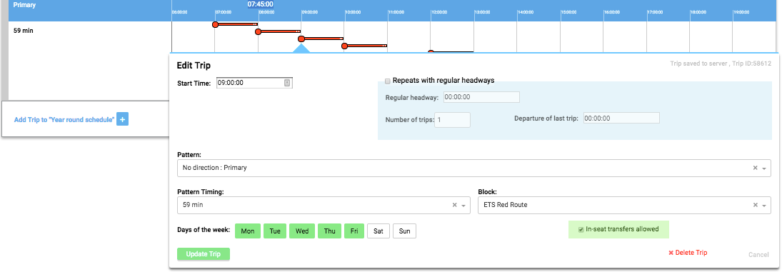The height and width of the screenshot is (272, 782).
Task: Select the trip marker starting at 09:00
Action: tap(301, 39)
